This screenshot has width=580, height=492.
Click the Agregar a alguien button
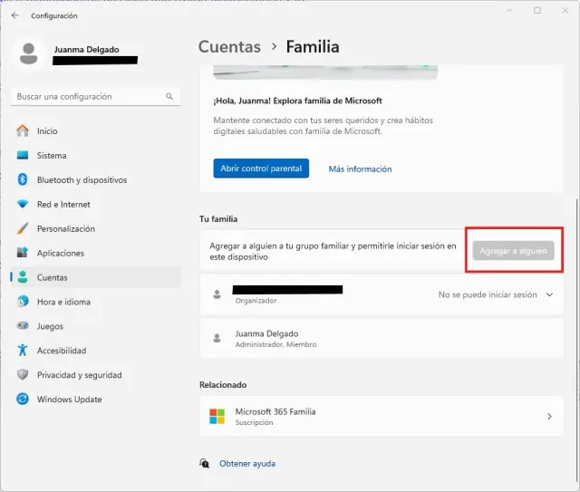[514, 250]
